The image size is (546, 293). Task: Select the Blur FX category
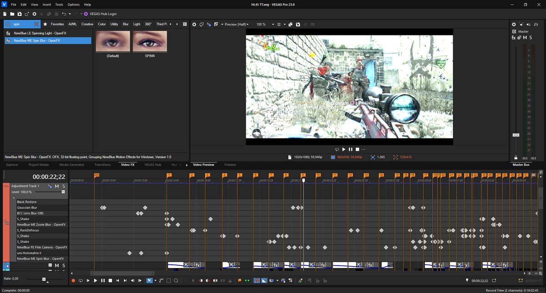tap(126, 24)
